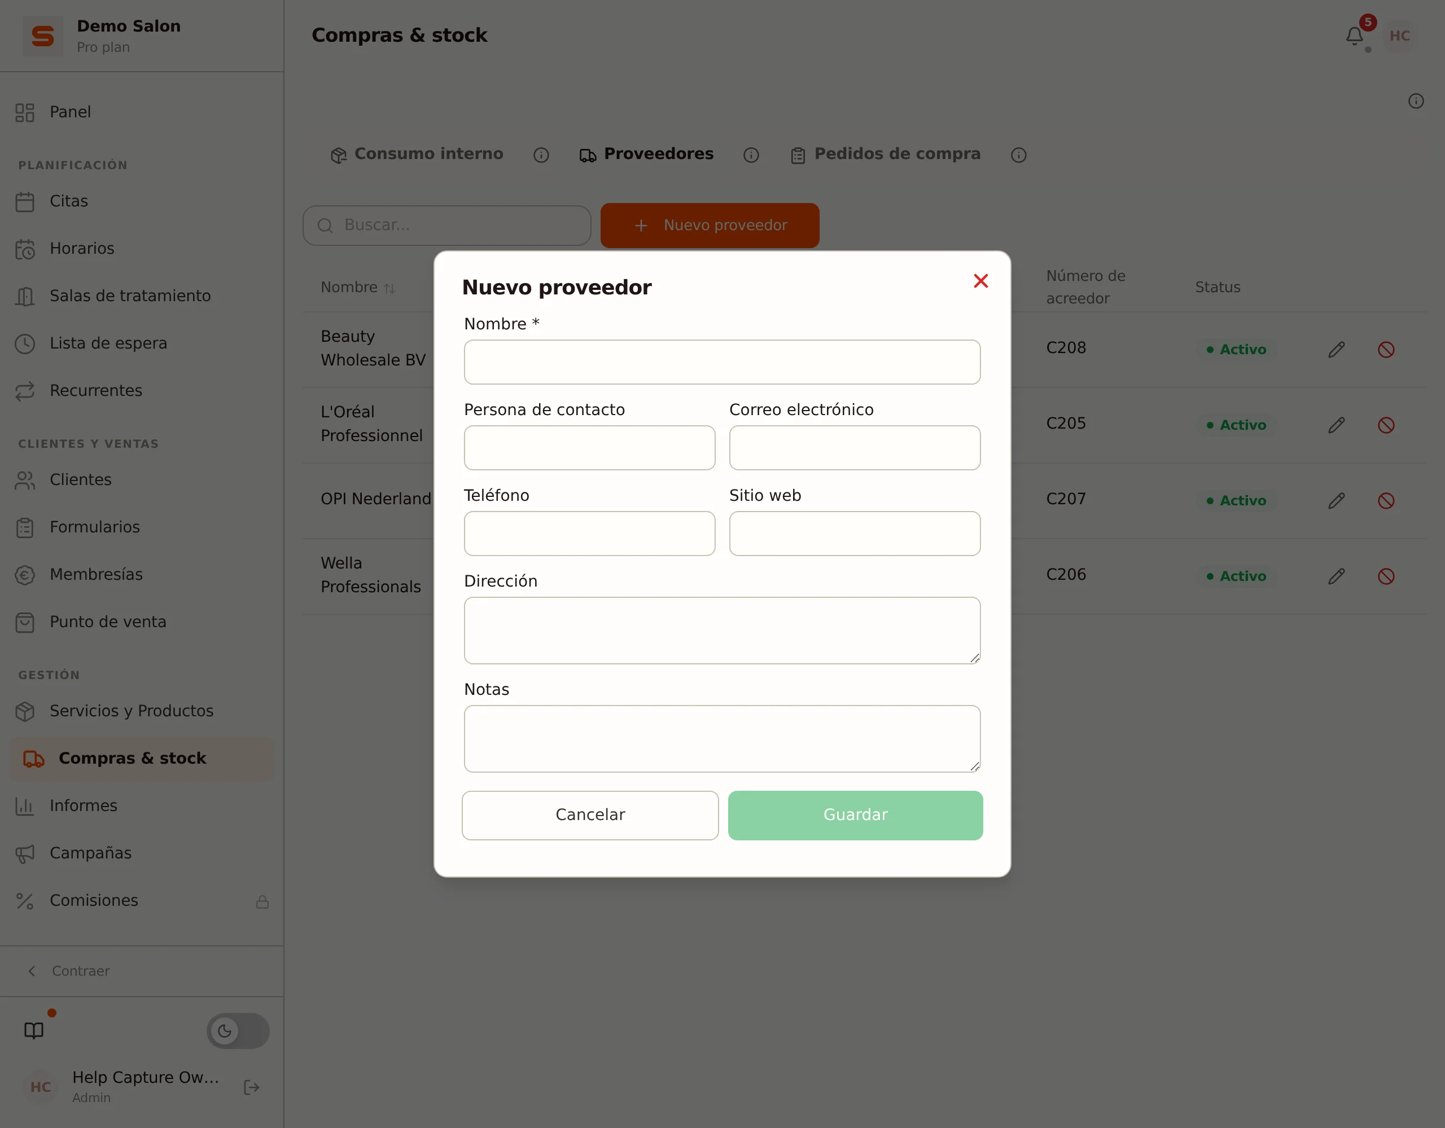1445x1128 pixels.
Task: Click the logout icon
Action: coord(251,1087)
